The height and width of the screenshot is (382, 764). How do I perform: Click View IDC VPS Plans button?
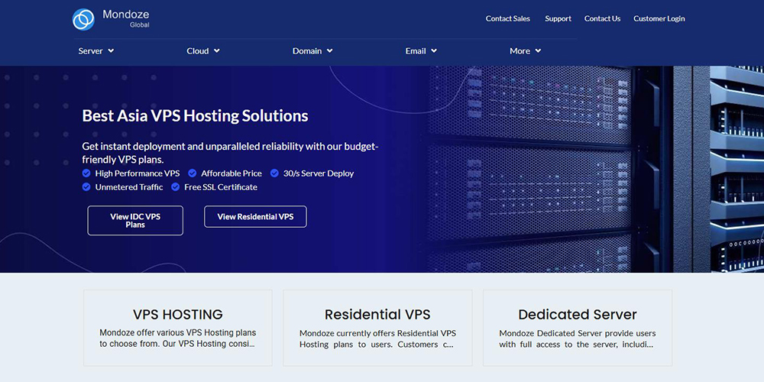[135, 221]
